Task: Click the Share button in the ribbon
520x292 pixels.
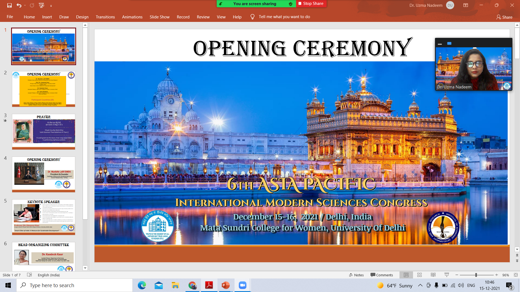Action: point(504,17)
